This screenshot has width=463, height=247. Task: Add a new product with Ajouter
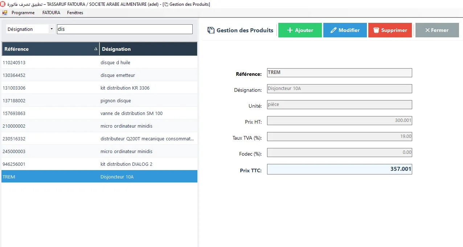click(300, 30)
